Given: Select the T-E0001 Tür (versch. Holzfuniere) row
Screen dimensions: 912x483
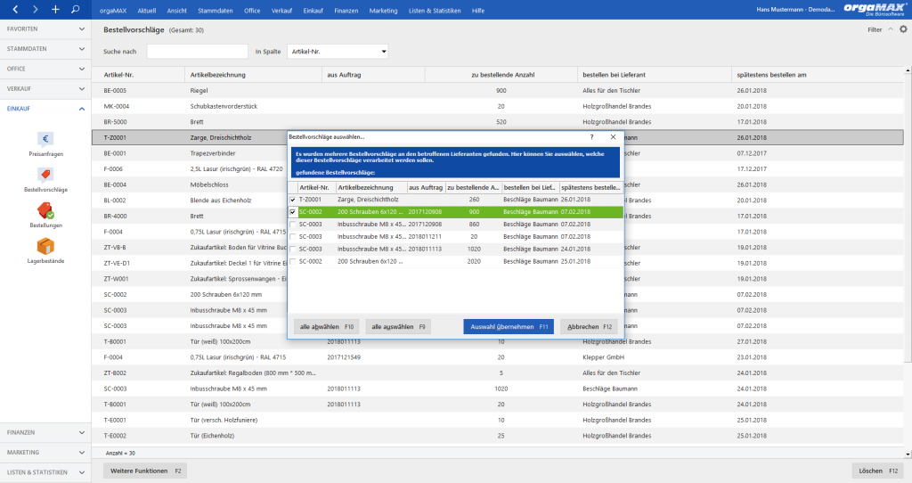Looking at the screenshot, I should pyautogui.click(x=497, y=420).
